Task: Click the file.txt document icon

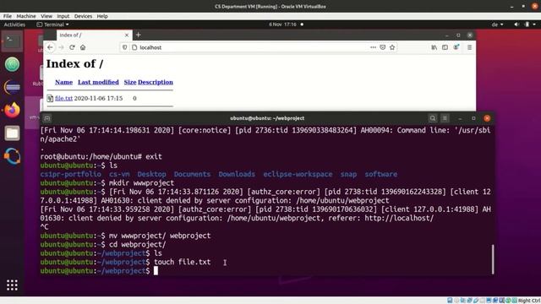Action: tap(50, 98)
